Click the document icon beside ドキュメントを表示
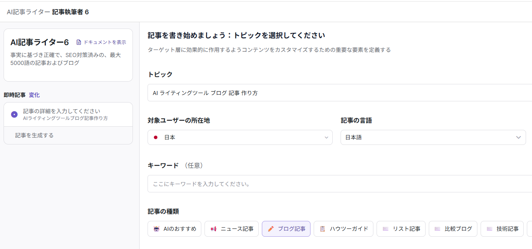The width and height of the screenshot is (532, 249). pyautogui.click(x=79, y=42)
